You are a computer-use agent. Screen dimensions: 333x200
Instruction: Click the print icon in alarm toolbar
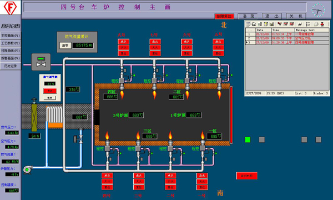click(x=316, y=24)
